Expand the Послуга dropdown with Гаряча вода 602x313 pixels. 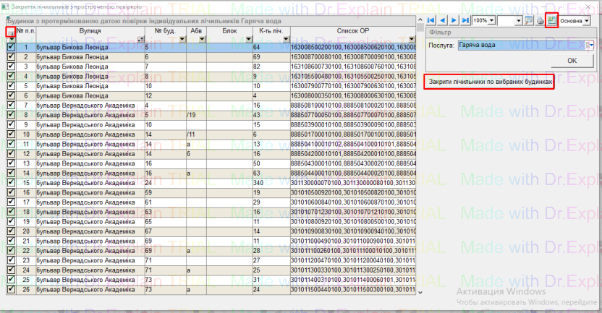pos(590,45)
